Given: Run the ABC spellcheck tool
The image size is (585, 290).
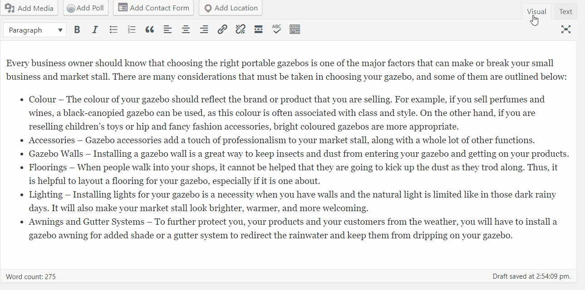Looking at the screenshot, I should click(x=277, y=30).
